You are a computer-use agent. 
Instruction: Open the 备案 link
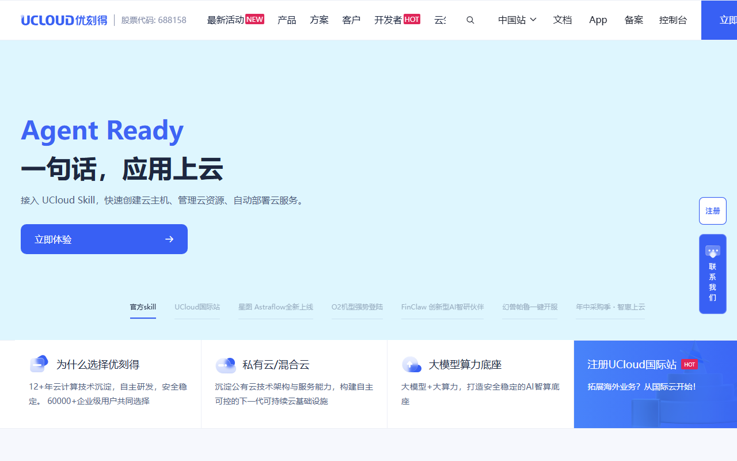[634, 20]
